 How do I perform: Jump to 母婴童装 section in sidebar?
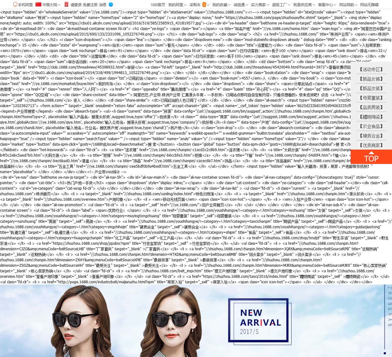click(371, 98)
